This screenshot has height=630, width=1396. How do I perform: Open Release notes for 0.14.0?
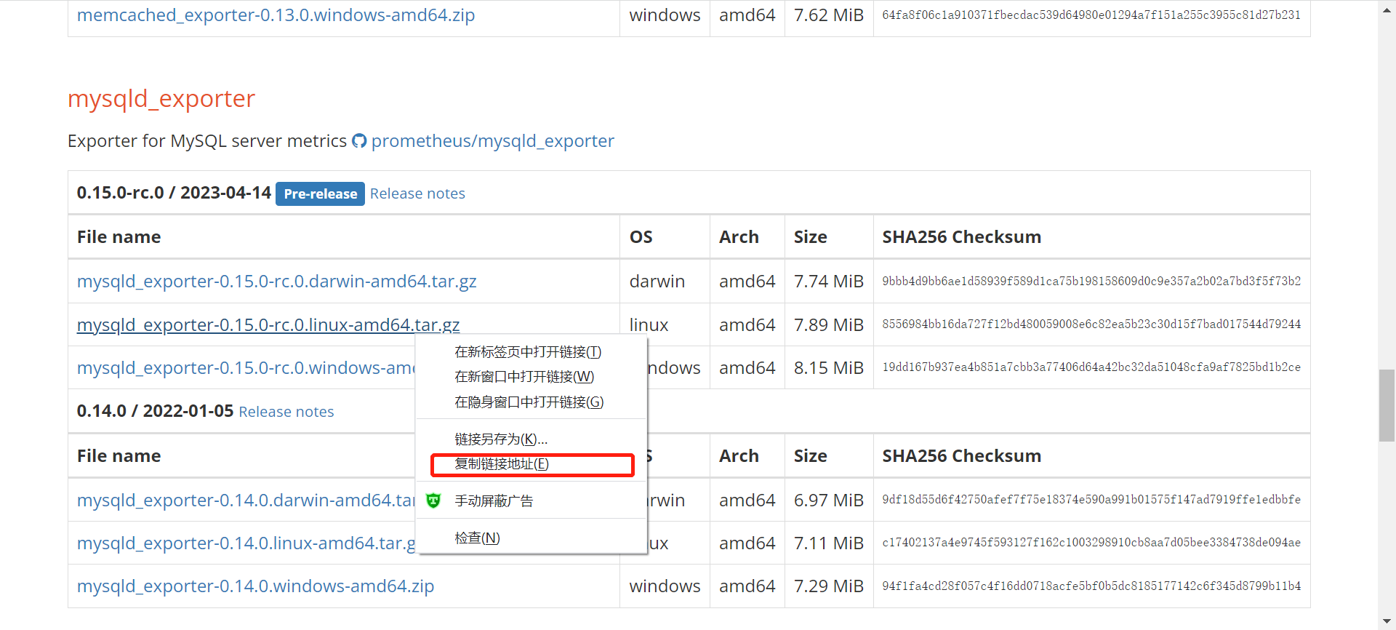click(x=286, y=412)
